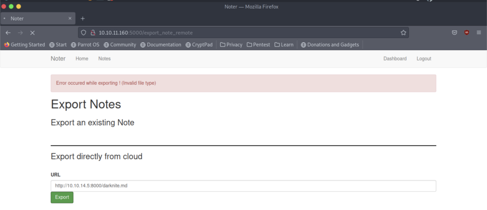Viewport: 487px width, 210px height.
Task: Open the tracking protection shield icon
Action: click(83, 33)
